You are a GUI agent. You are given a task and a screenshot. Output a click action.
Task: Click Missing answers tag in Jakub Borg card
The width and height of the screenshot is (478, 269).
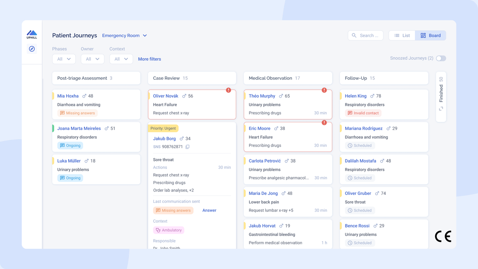173,210
